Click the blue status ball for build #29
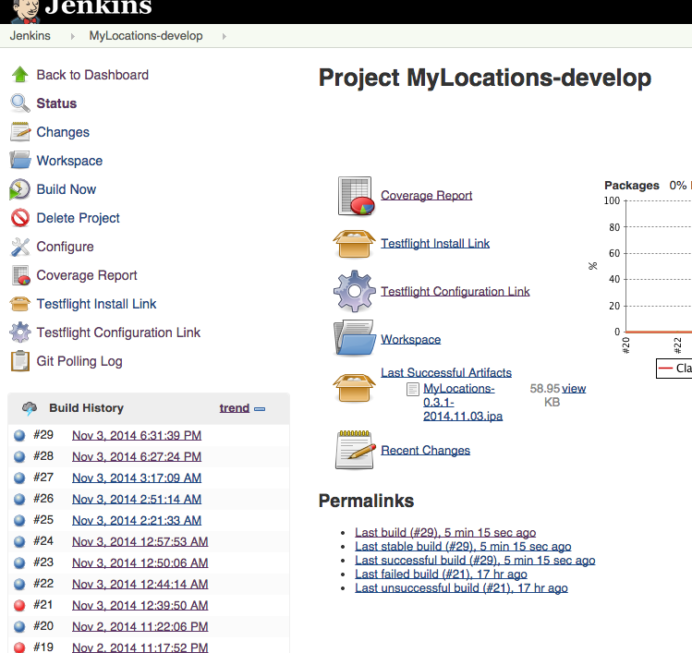 (x=19, y=435)
